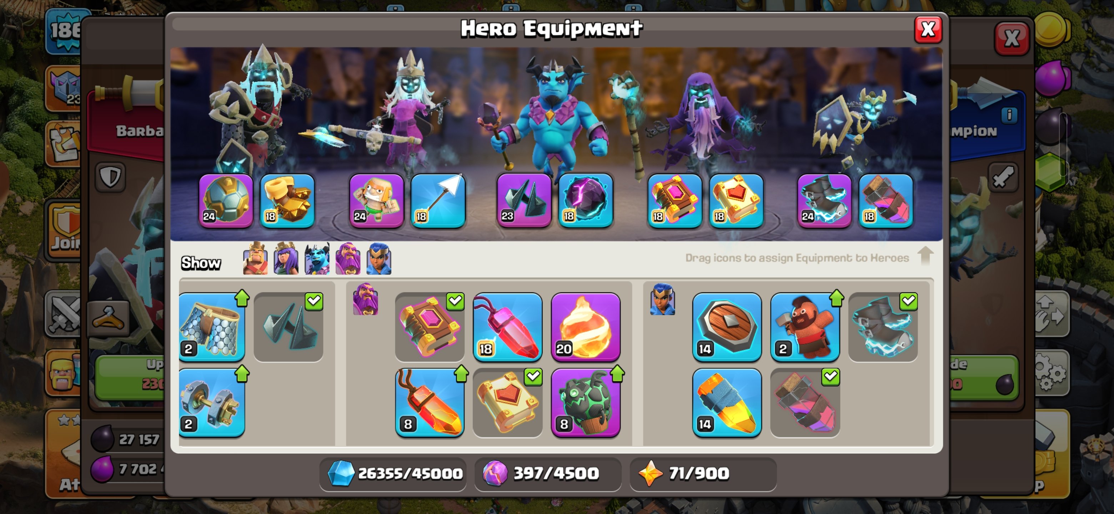Tap the Shiny Ore 26355/45000 counter
This screenshot has width=1114, height=514.
pos(393,473)
